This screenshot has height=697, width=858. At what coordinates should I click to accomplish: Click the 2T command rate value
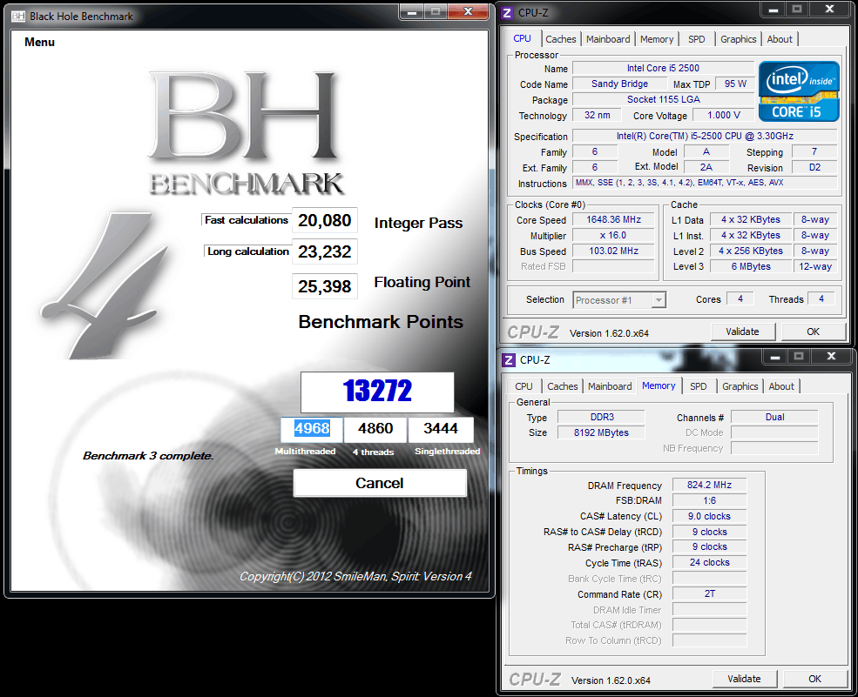[x=709, y=593]
